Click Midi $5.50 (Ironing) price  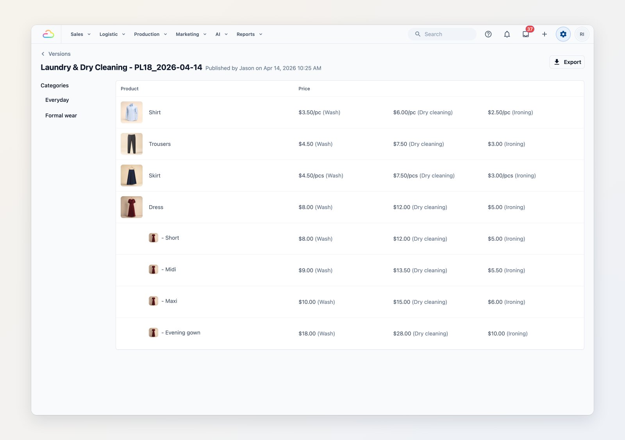pyautogui.click(x=507, y=270)
